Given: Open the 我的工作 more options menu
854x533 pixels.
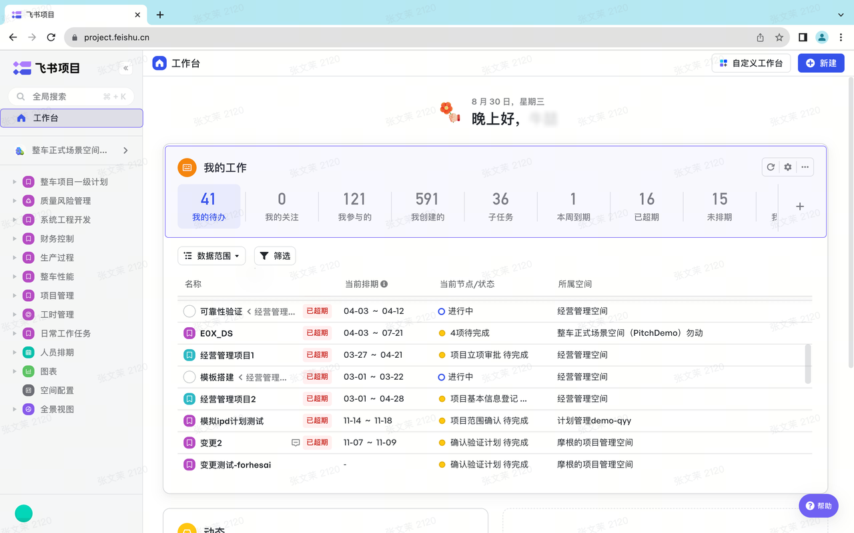Looking at the screenshot, I should 805,167.
